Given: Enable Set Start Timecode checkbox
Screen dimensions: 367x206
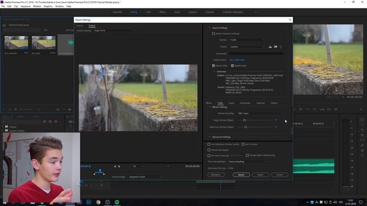Looking at the screenshot, I should pyautogui.click(x=209, y=155).
